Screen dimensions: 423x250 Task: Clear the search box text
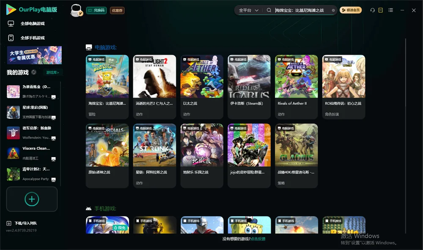[333, 10]
